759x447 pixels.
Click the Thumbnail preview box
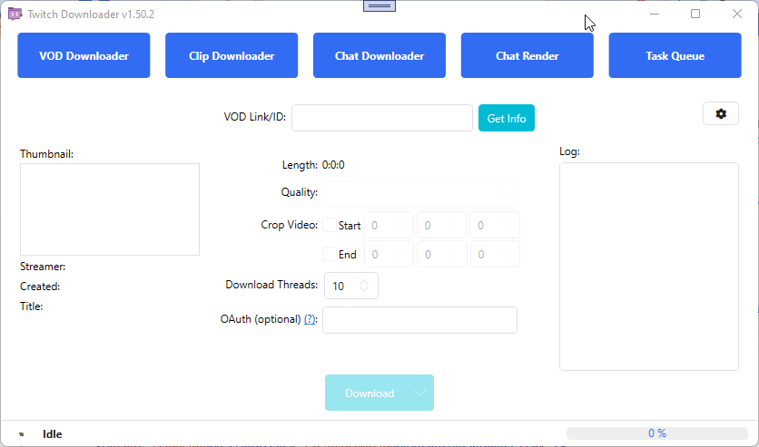point(110,209)
